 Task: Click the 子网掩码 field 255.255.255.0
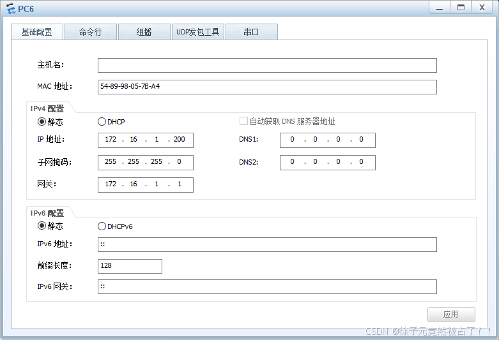tap(146, 163)
